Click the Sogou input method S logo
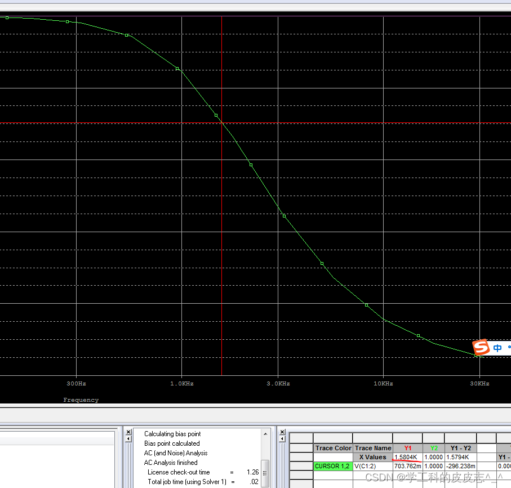 click(481, 348)
